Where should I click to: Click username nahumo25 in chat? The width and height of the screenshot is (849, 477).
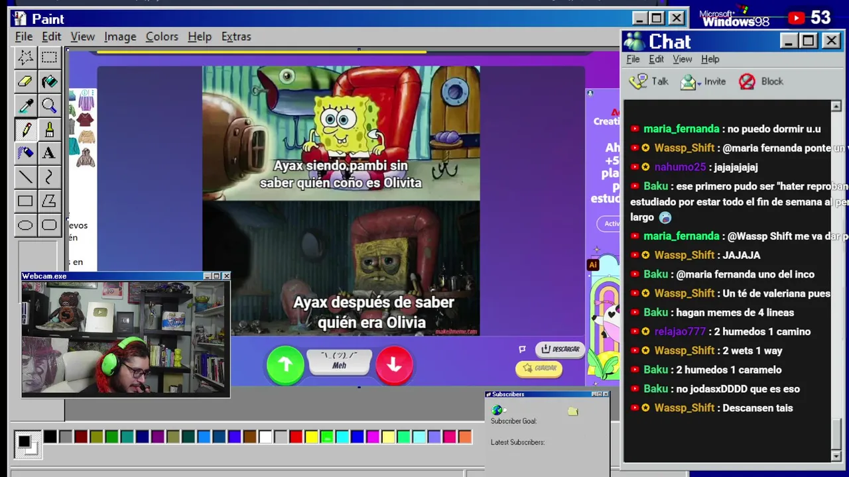tap(680, 167)
